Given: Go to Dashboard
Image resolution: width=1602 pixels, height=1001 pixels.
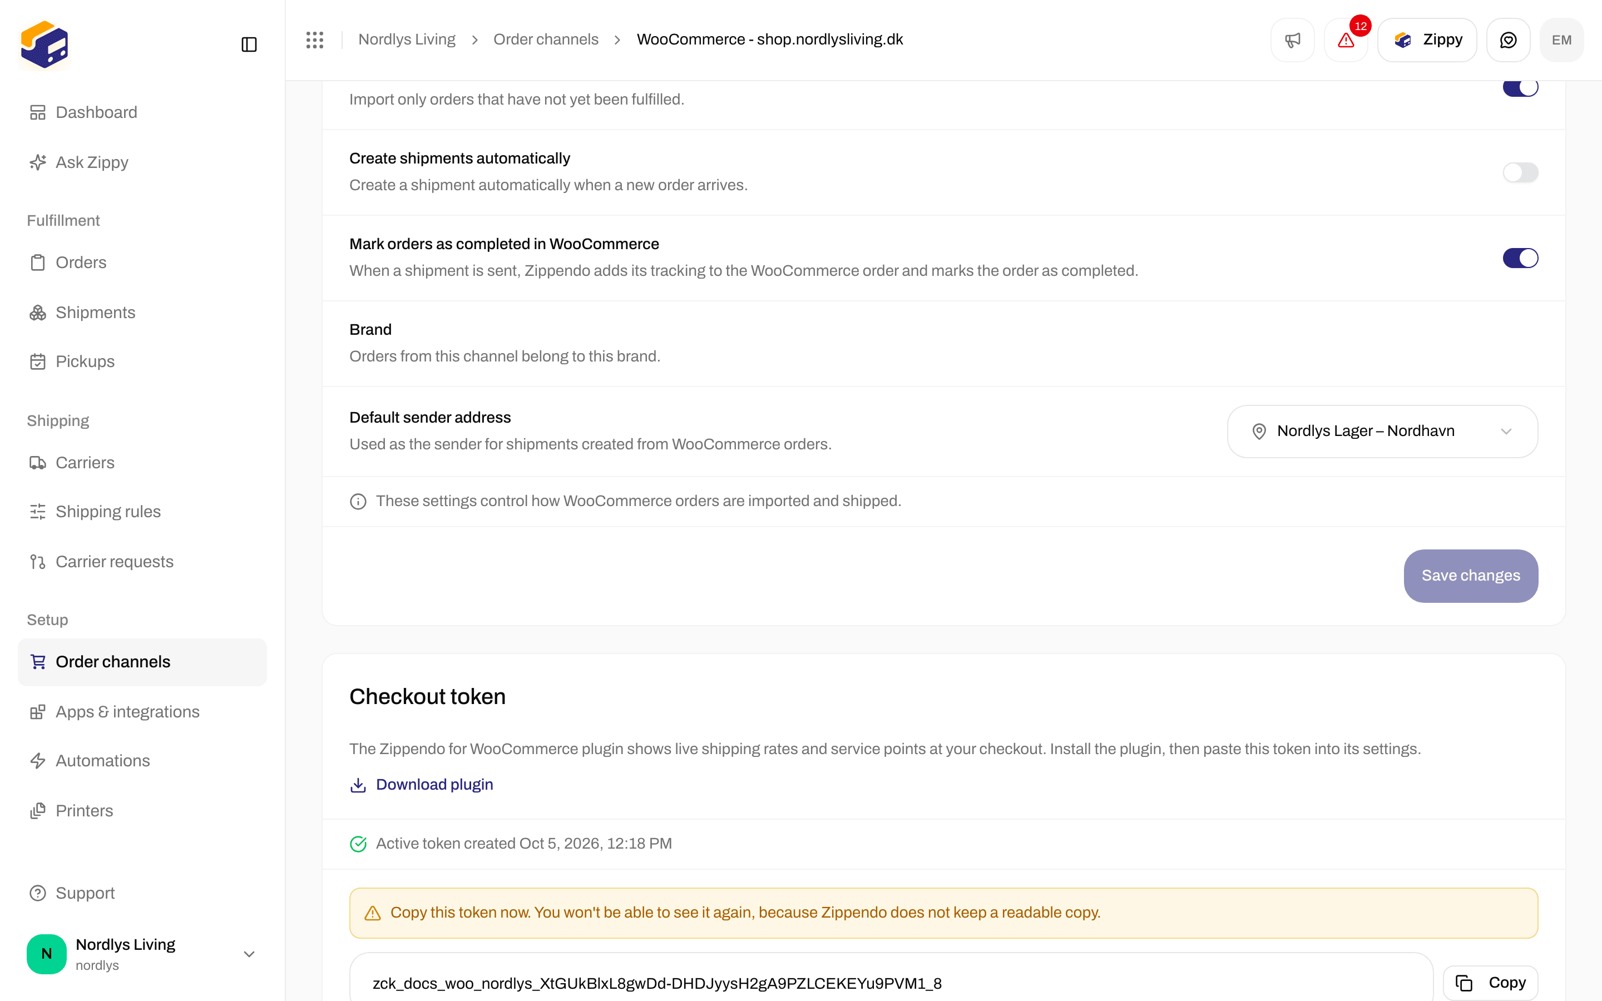Looking at the screenshot, I should click(142, 112).
